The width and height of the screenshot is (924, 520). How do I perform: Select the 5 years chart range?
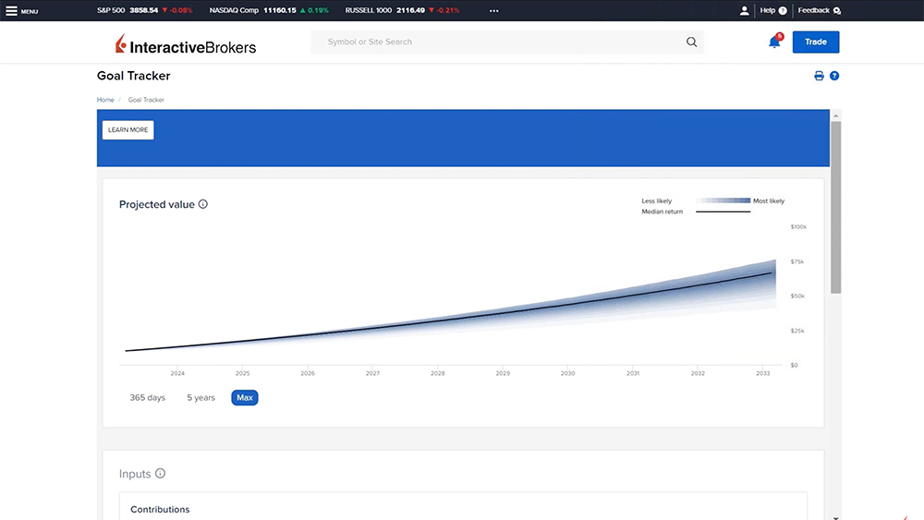click(x=201, y=398)
